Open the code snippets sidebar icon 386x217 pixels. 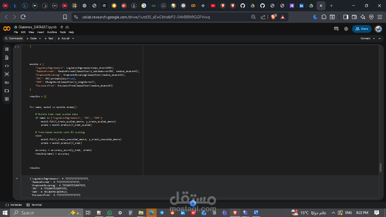[7, 66]
